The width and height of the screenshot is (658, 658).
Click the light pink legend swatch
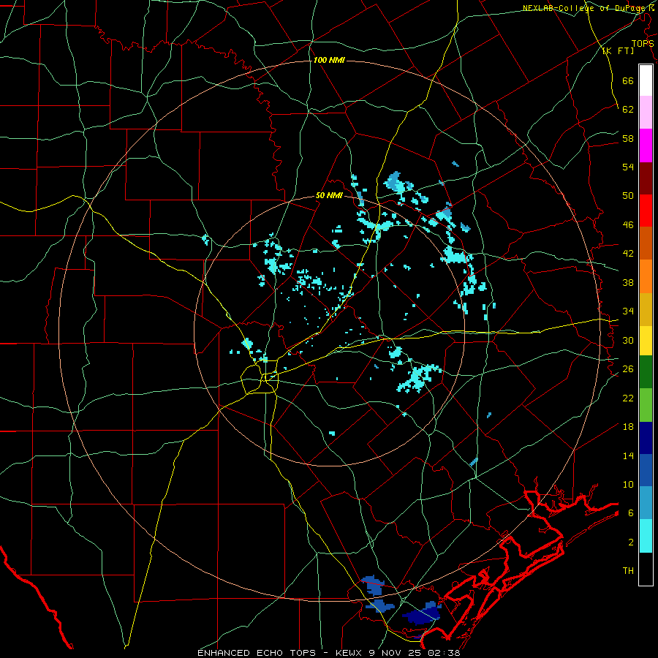[646, 112]
